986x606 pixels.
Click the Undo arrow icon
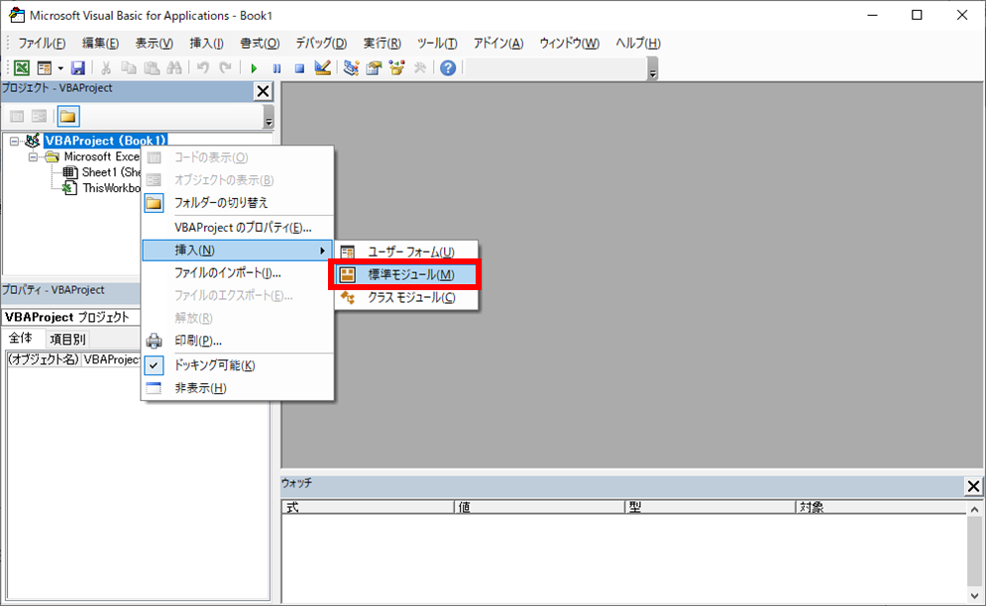(202, 68)
